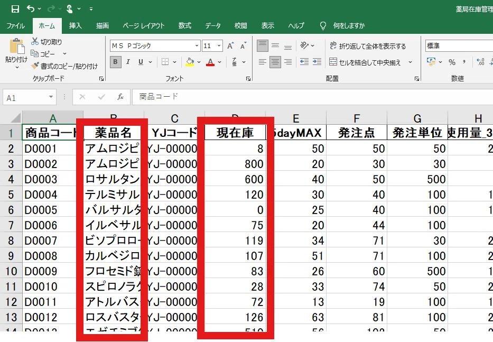Switch to the 挿入 tab
Screen dimensions: 493x342
pos(76,26)
